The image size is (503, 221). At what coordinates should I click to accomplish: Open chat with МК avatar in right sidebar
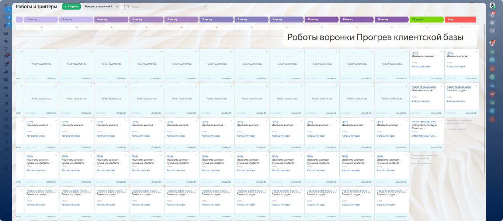click(492, 94)
